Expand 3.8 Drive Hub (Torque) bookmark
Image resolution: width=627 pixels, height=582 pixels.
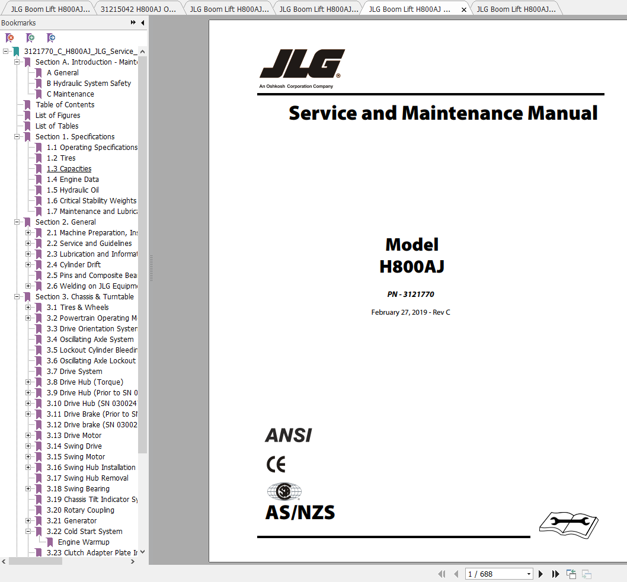pyautogui.click(x=28, y=382)
